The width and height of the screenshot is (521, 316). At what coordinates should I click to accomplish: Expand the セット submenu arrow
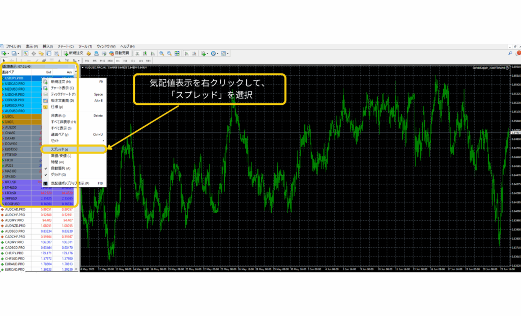coord(103,140)
